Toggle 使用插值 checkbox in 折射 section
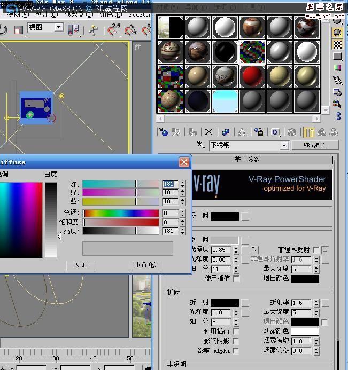 coord(236,332)
